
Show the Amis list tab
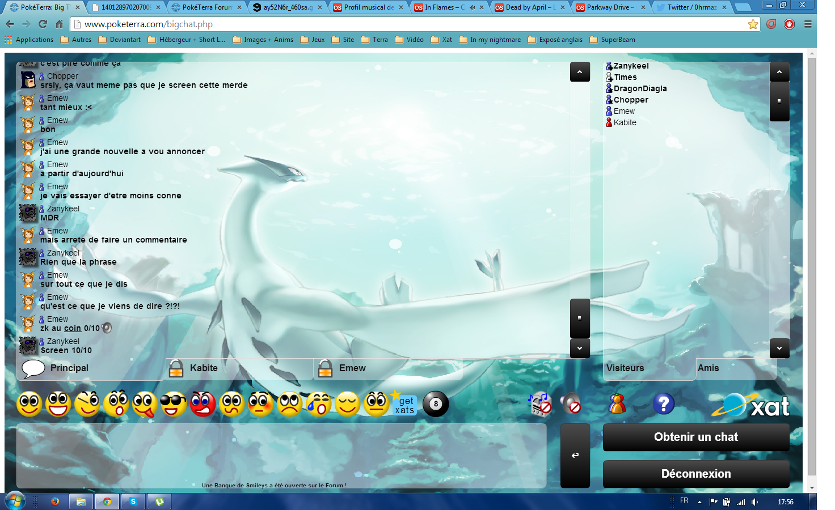click(736, 368)
